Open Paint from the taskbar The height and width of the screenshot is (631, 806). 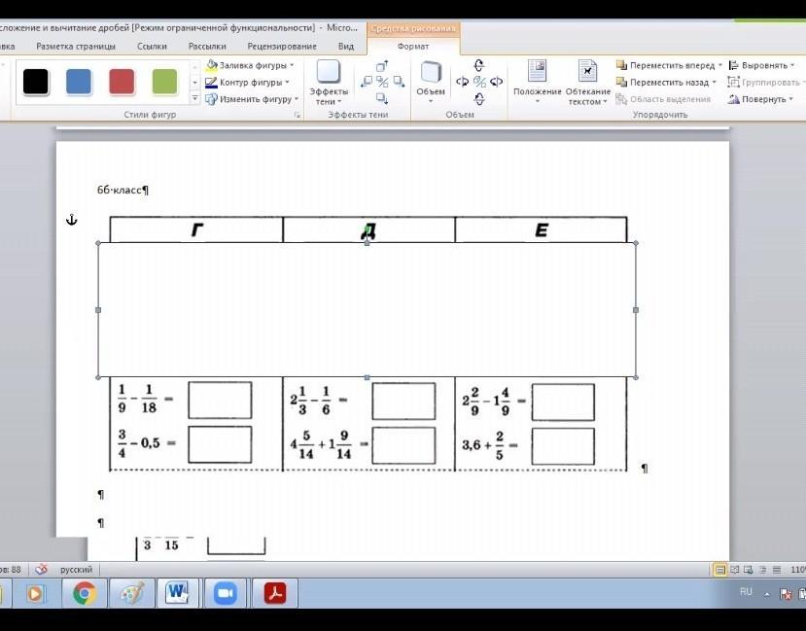click(x=132, y=593)
